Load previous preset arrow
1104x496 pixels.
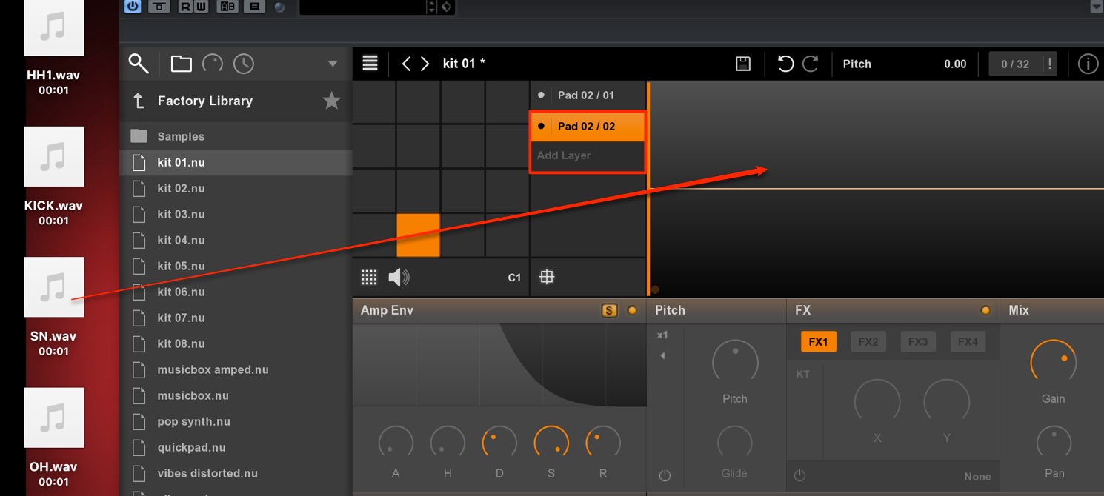[x=406, y=64]
